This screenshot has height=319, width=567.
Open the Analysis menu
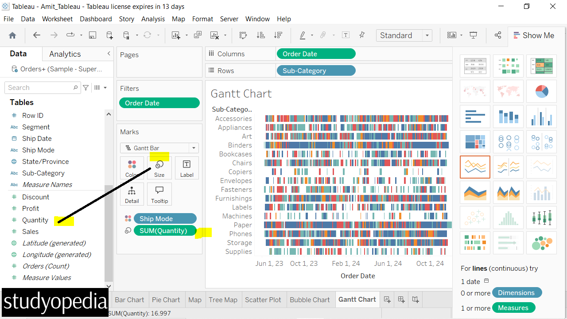coord(153,19)
